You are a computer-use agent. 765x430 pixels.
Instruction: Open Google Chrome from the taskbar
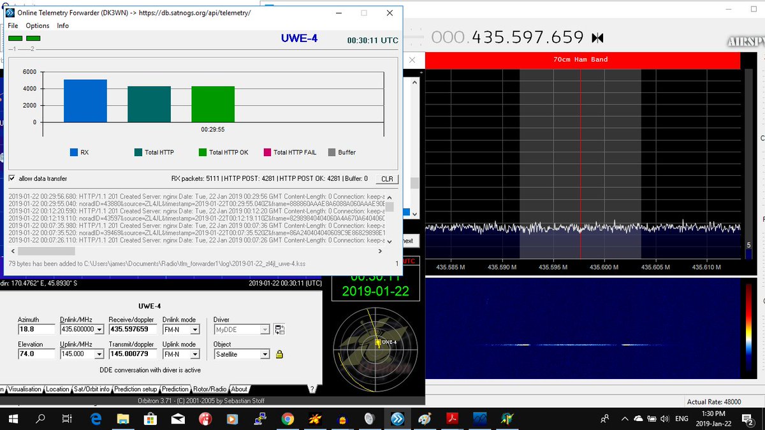coord(288,419)
